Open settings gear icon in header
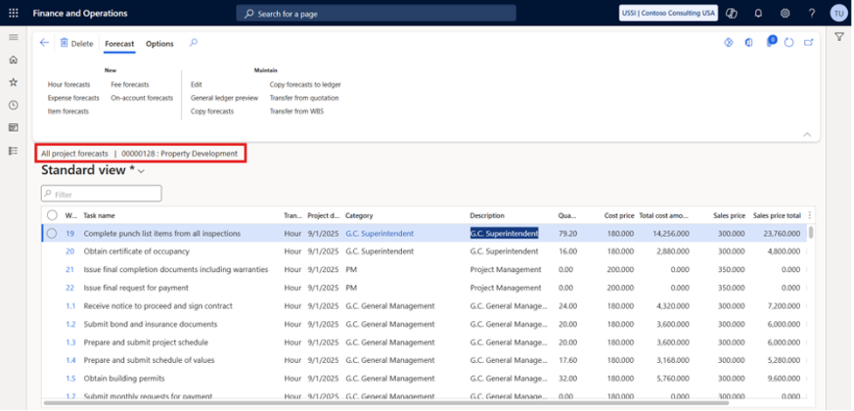The height and width of the screenshot is (411, 854). point(785,13)
